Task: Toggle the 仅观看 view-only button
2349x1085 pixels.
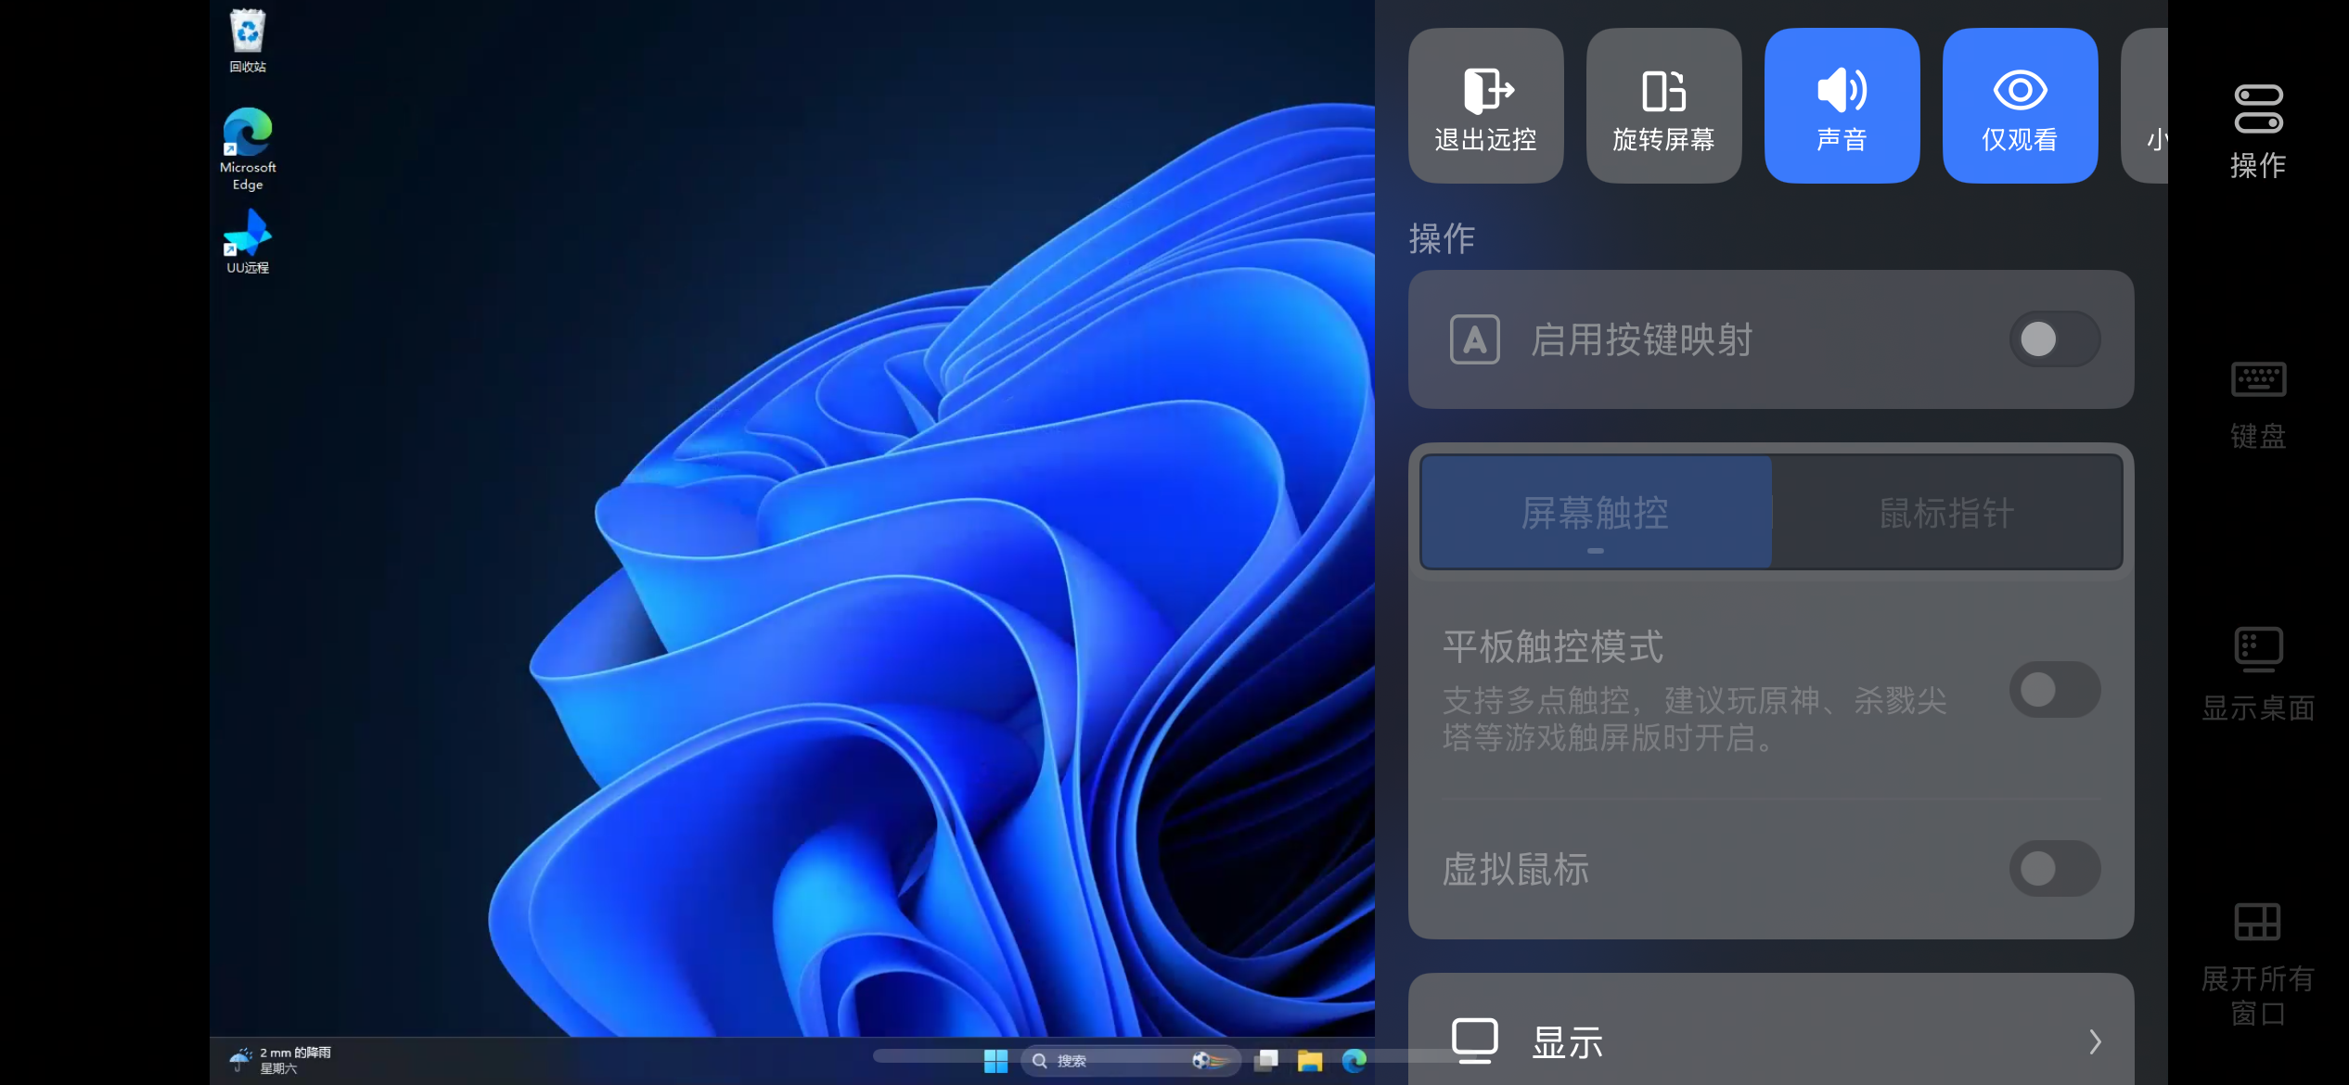Action: pyautogui.click(x=2020, y=106)
